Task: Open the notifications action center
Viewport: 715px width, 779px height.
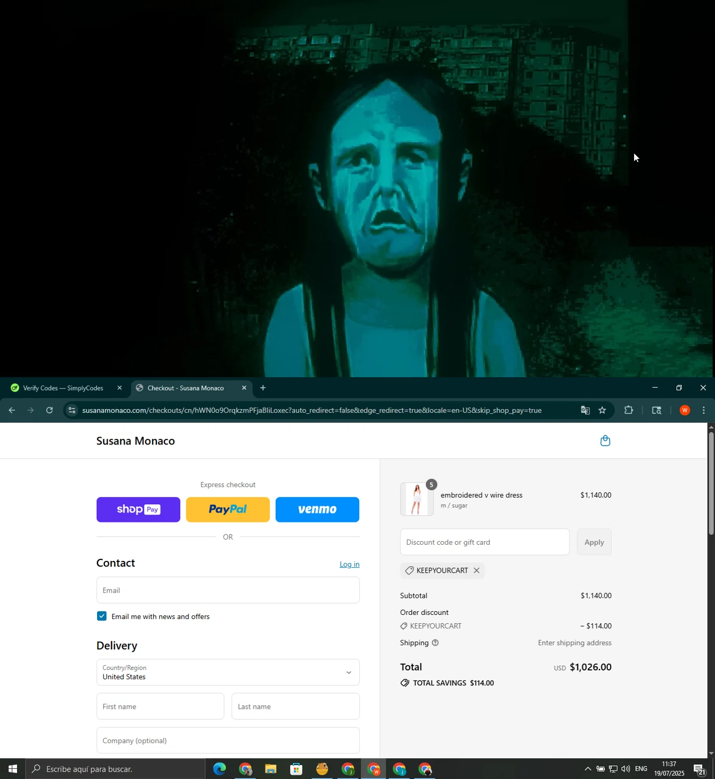Action: (699, 769)
